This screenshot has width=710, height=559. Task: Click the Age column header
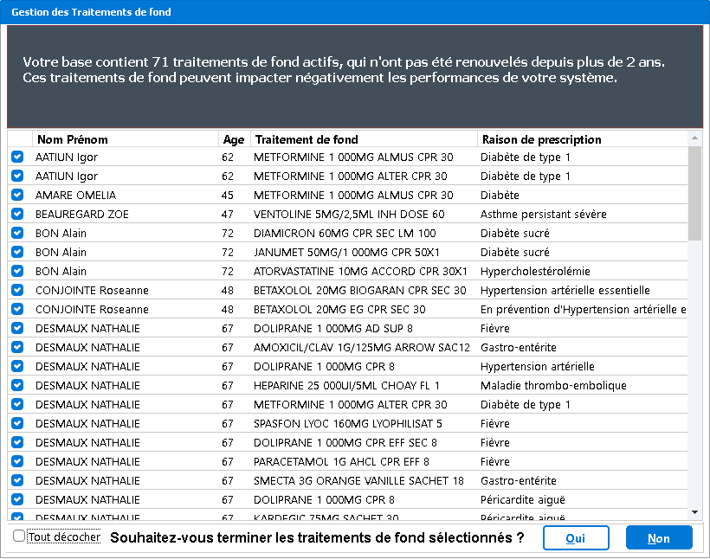coord(234,139)
